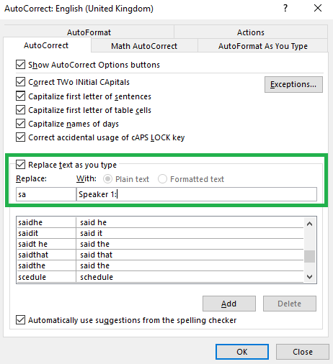The image size is (333, 364).
Task: Toggle Replace text as you type
Action: (20, 165)
